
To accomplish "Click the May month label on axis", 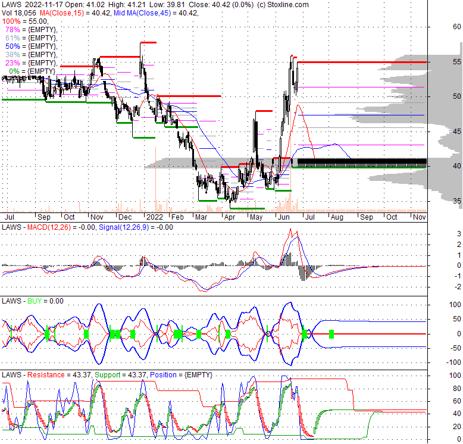I will pyautogui.click(x=256, y=217).
